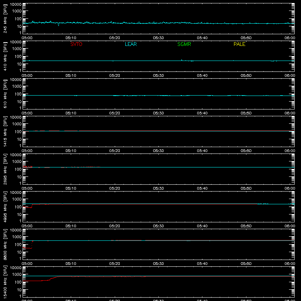The width and height of the screenshot is (301, 301).
Task: Click the cyan LEAR station label
Action: [131, 44]
